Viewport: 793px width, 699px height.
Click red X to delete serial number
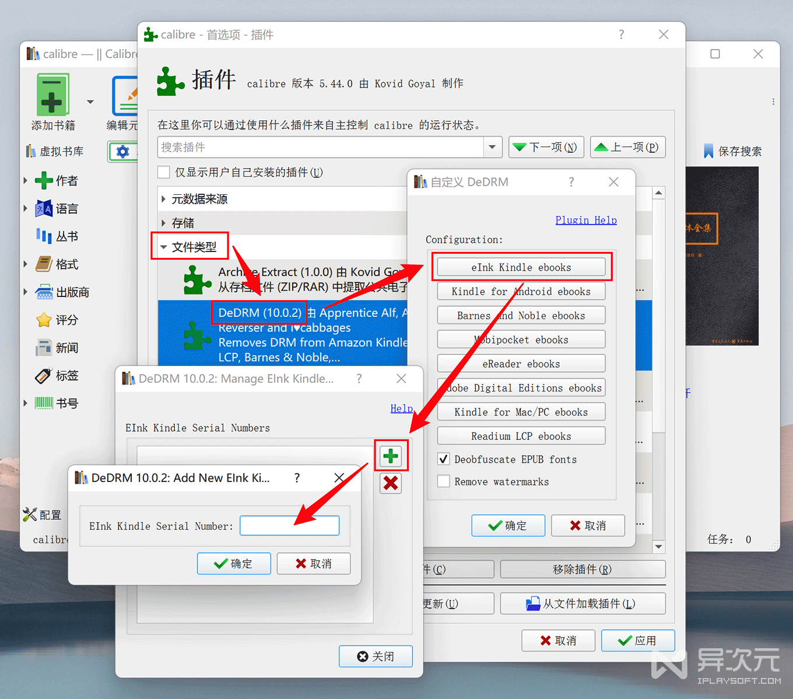[391, 483]
